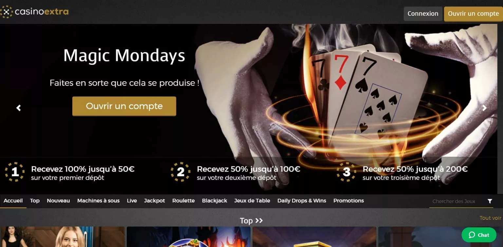The width and height of the screenshot is (503, 247).
Task: Focus the Chercher des Jeux search field
Action: [456, 201]
